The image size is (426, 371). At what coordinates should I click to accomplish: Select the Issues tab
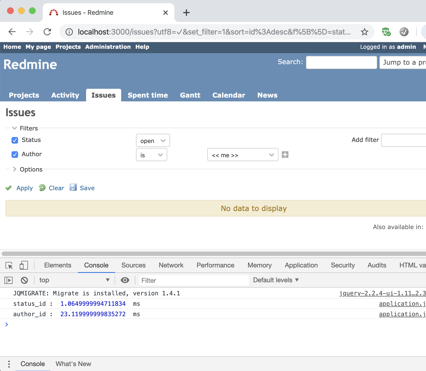[x=104, y=95]
